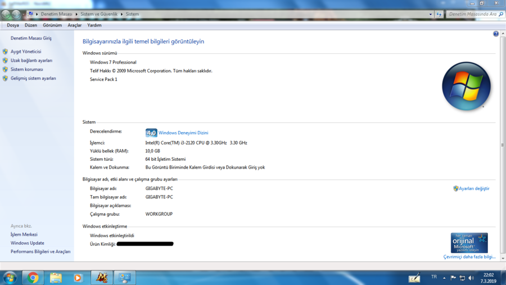
Task: Launch Google Chrome from the taskbar
Action: click(33, 278)
